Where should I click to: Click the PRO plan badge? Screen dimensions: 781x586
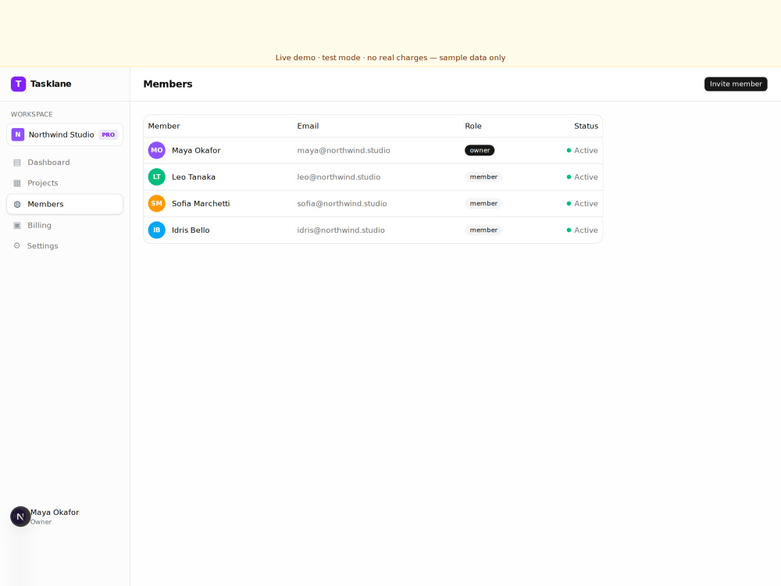coord(108,134)
